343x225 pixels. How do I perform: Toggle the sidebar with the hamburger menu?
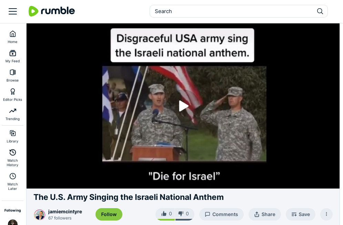[x=13, y=11]
